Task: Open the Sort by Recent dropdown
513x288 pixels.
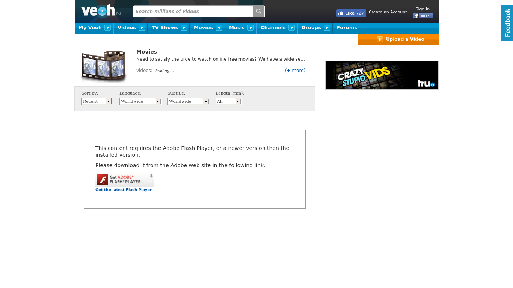Action: click(x=97, y=101)
